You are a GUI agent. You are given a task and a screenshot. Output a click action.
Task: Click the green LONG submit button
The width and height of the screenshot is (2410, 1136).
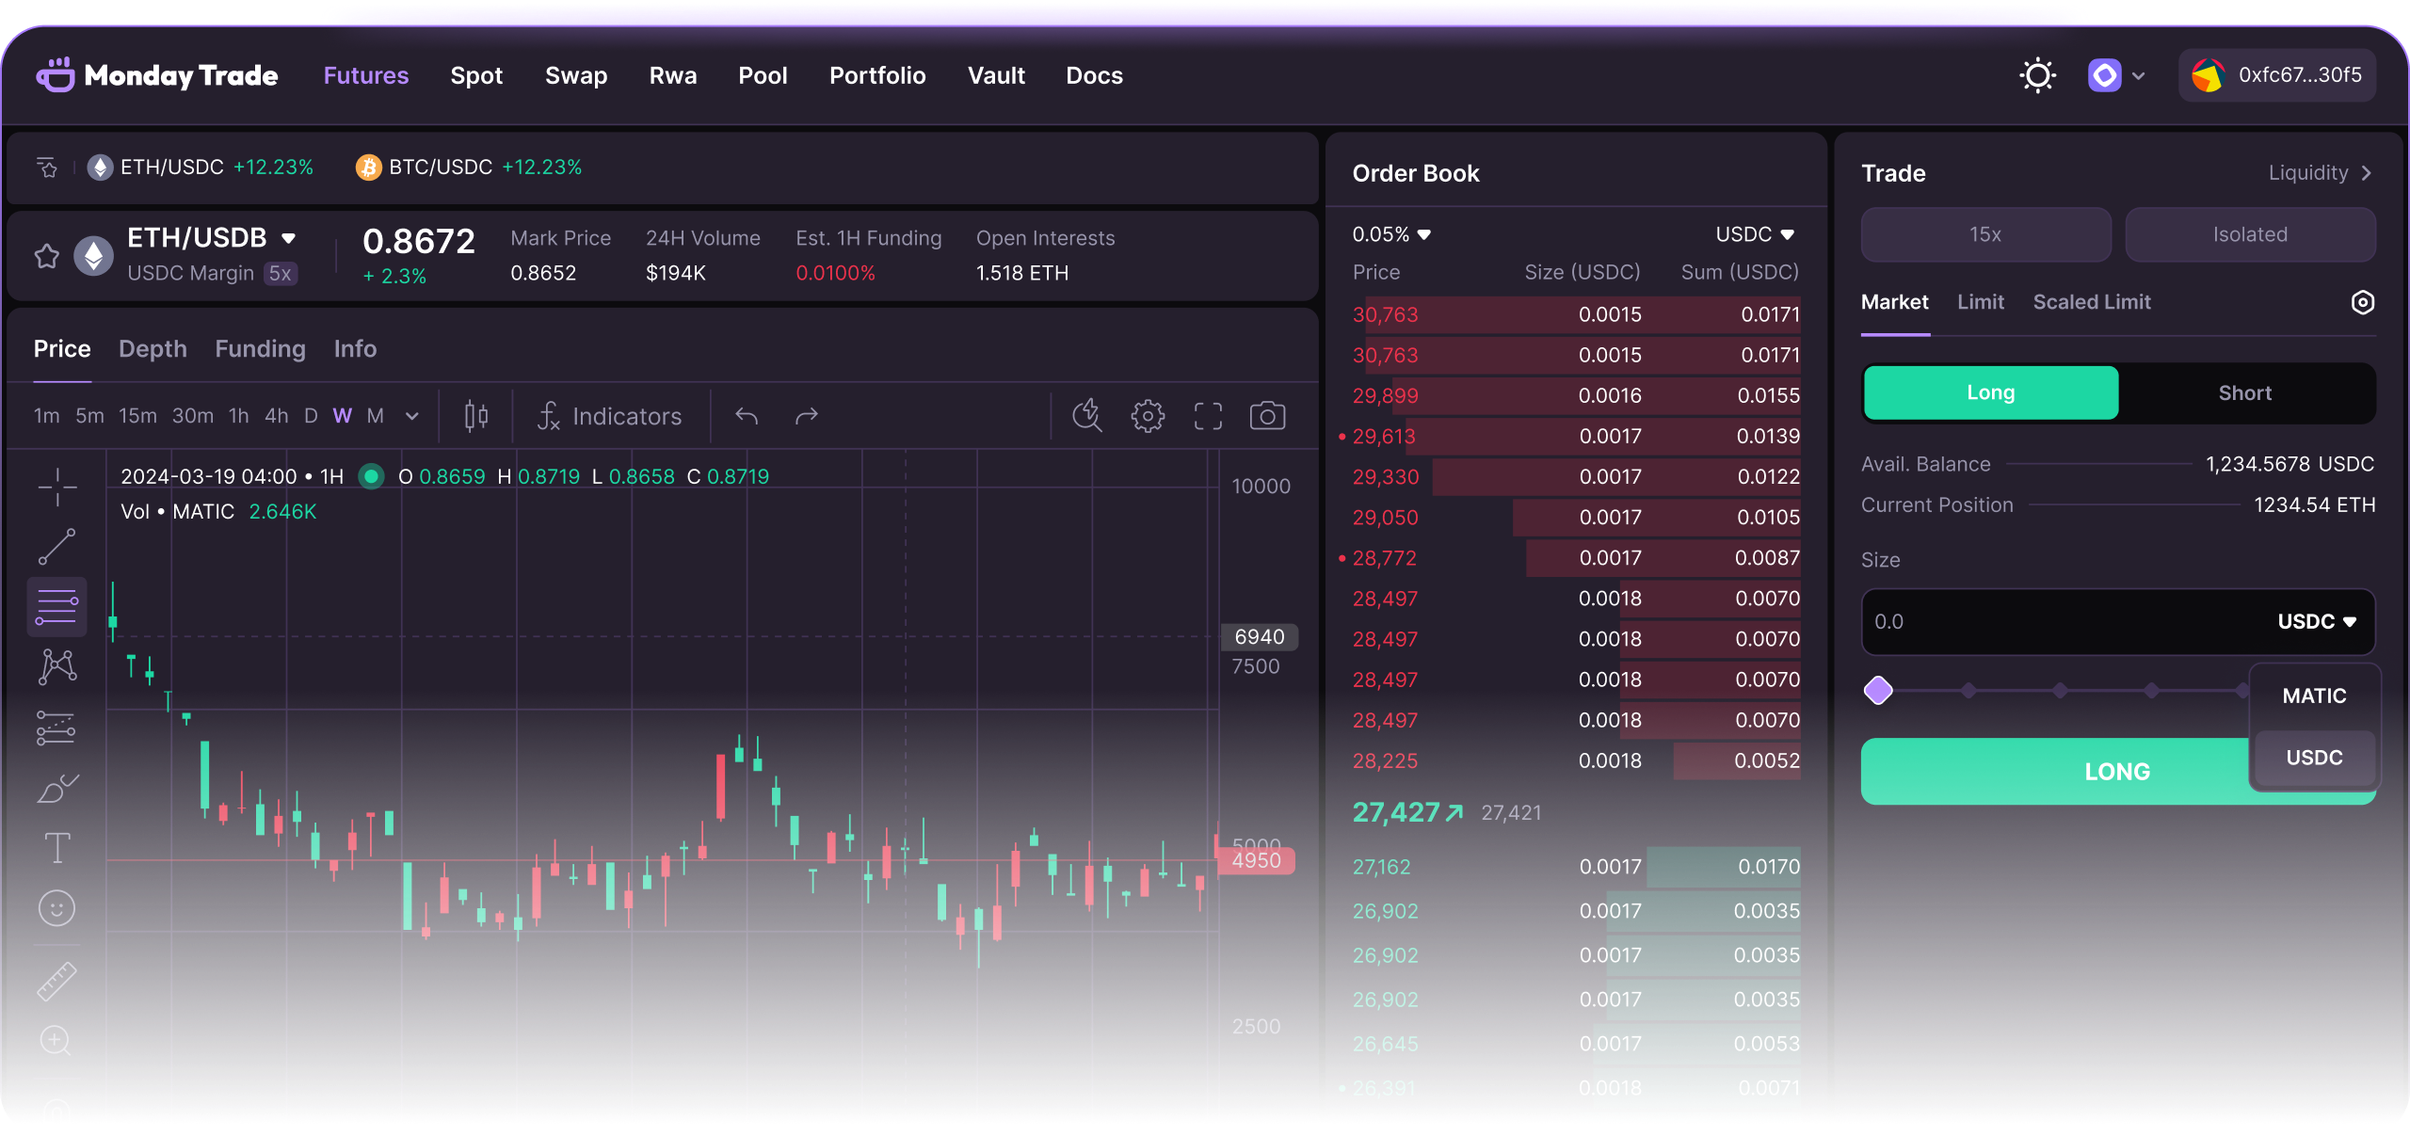(2052, 772)
